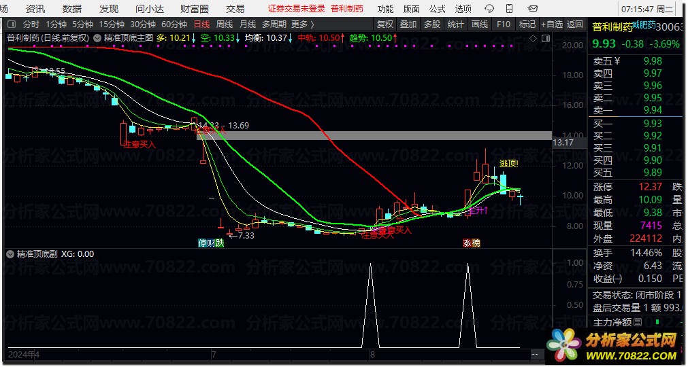Select the 30分钟 period tab
This screenshot has height=367, width=688.
pos(143,24)
